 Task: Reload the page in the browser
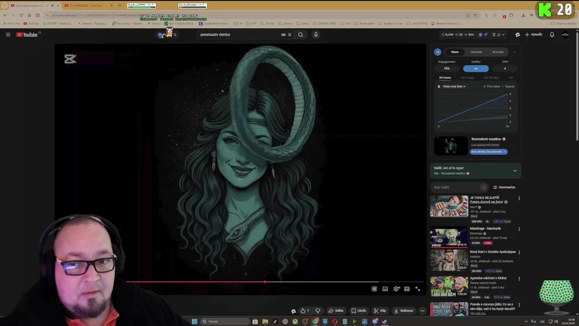(x=21, y=15)
